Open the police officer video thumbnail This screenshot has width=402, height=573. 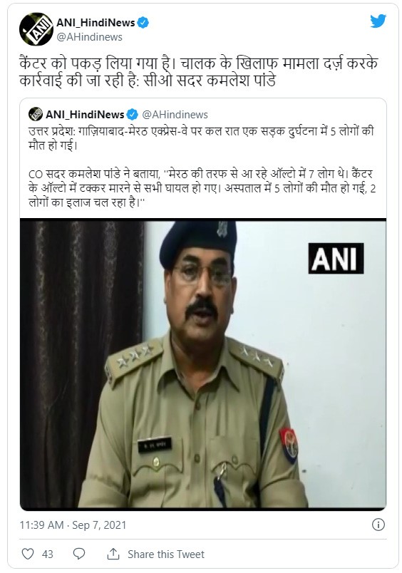[x=203, y=364]
